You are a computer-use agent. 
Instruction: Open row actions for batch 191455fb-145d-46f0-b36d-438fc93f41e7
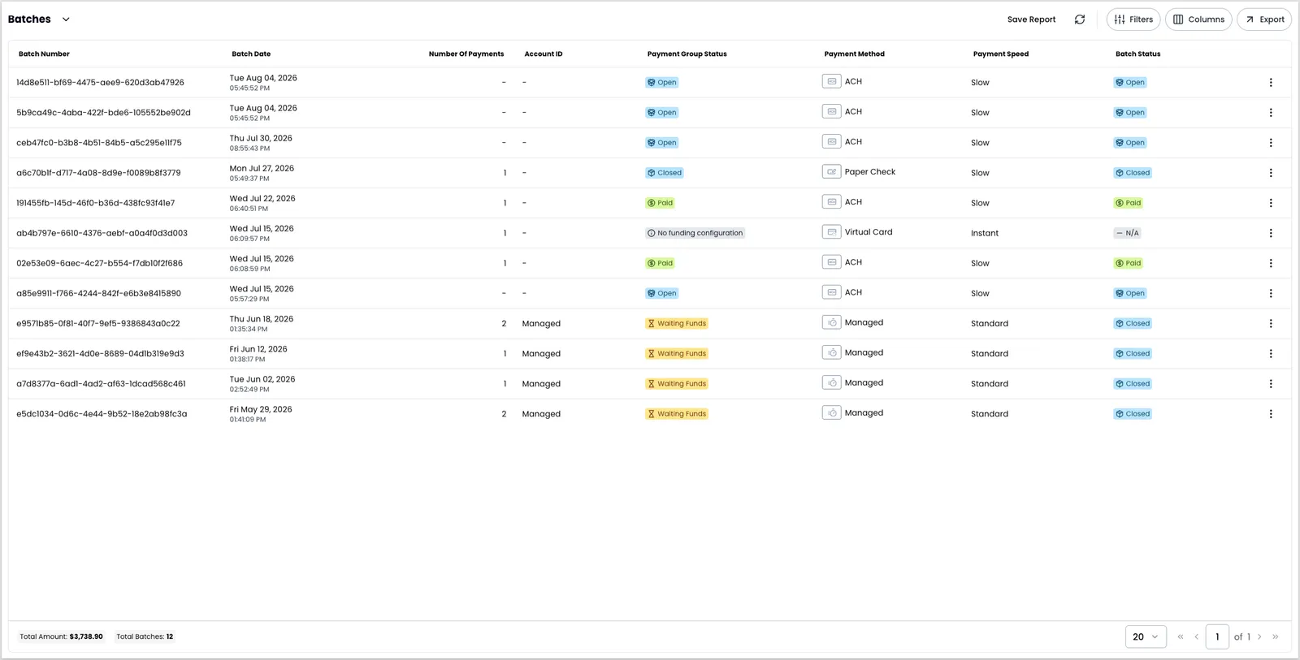[x=1271, y=203]
